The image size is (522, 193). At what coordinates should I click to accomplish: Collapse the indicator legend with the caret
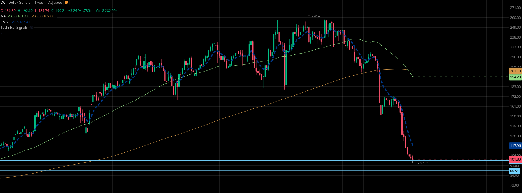[x=1, y=34]
